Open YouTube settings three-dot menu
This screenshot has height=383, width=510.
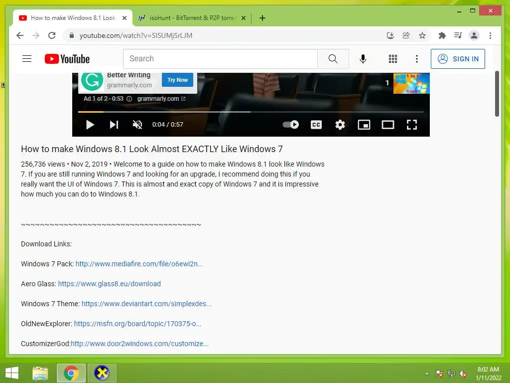pyautogui.click(x=417, y=59)
